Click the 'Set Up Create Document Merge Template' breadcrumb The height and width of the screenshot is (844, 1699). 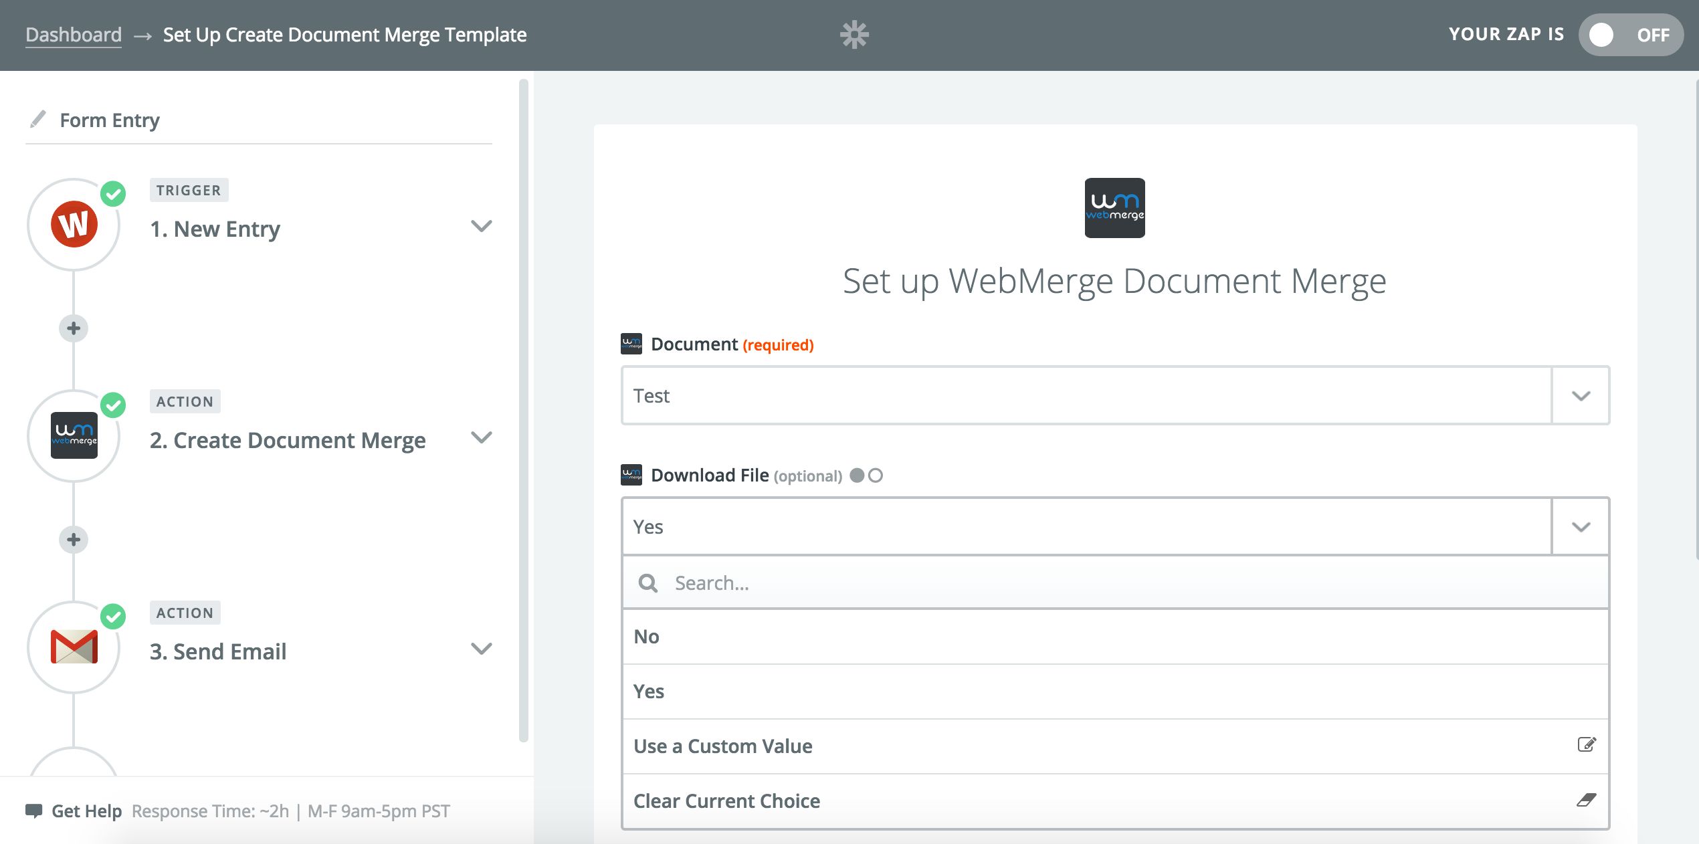345,35
